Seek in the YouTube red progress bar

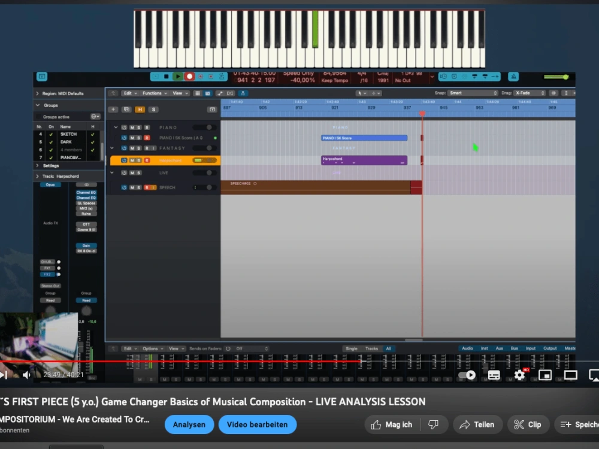pos(299,361)
